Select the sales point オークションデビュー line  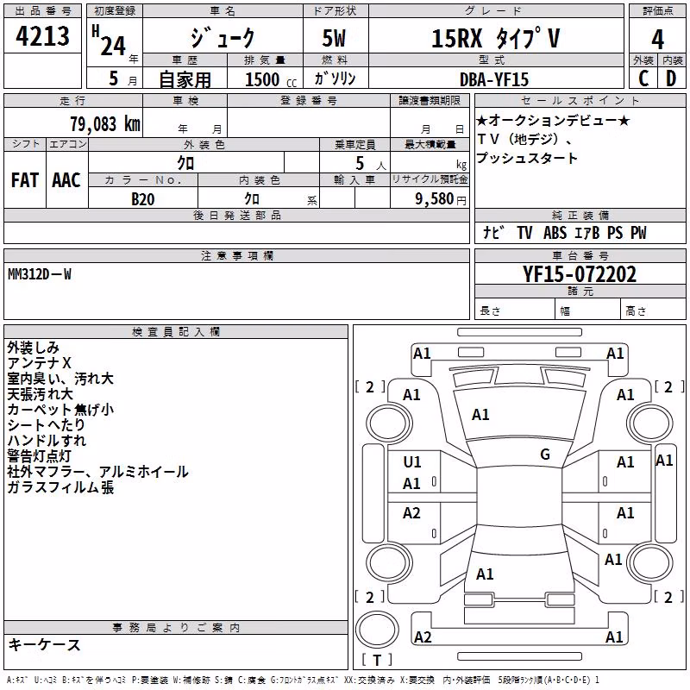[x=553, y=120]
